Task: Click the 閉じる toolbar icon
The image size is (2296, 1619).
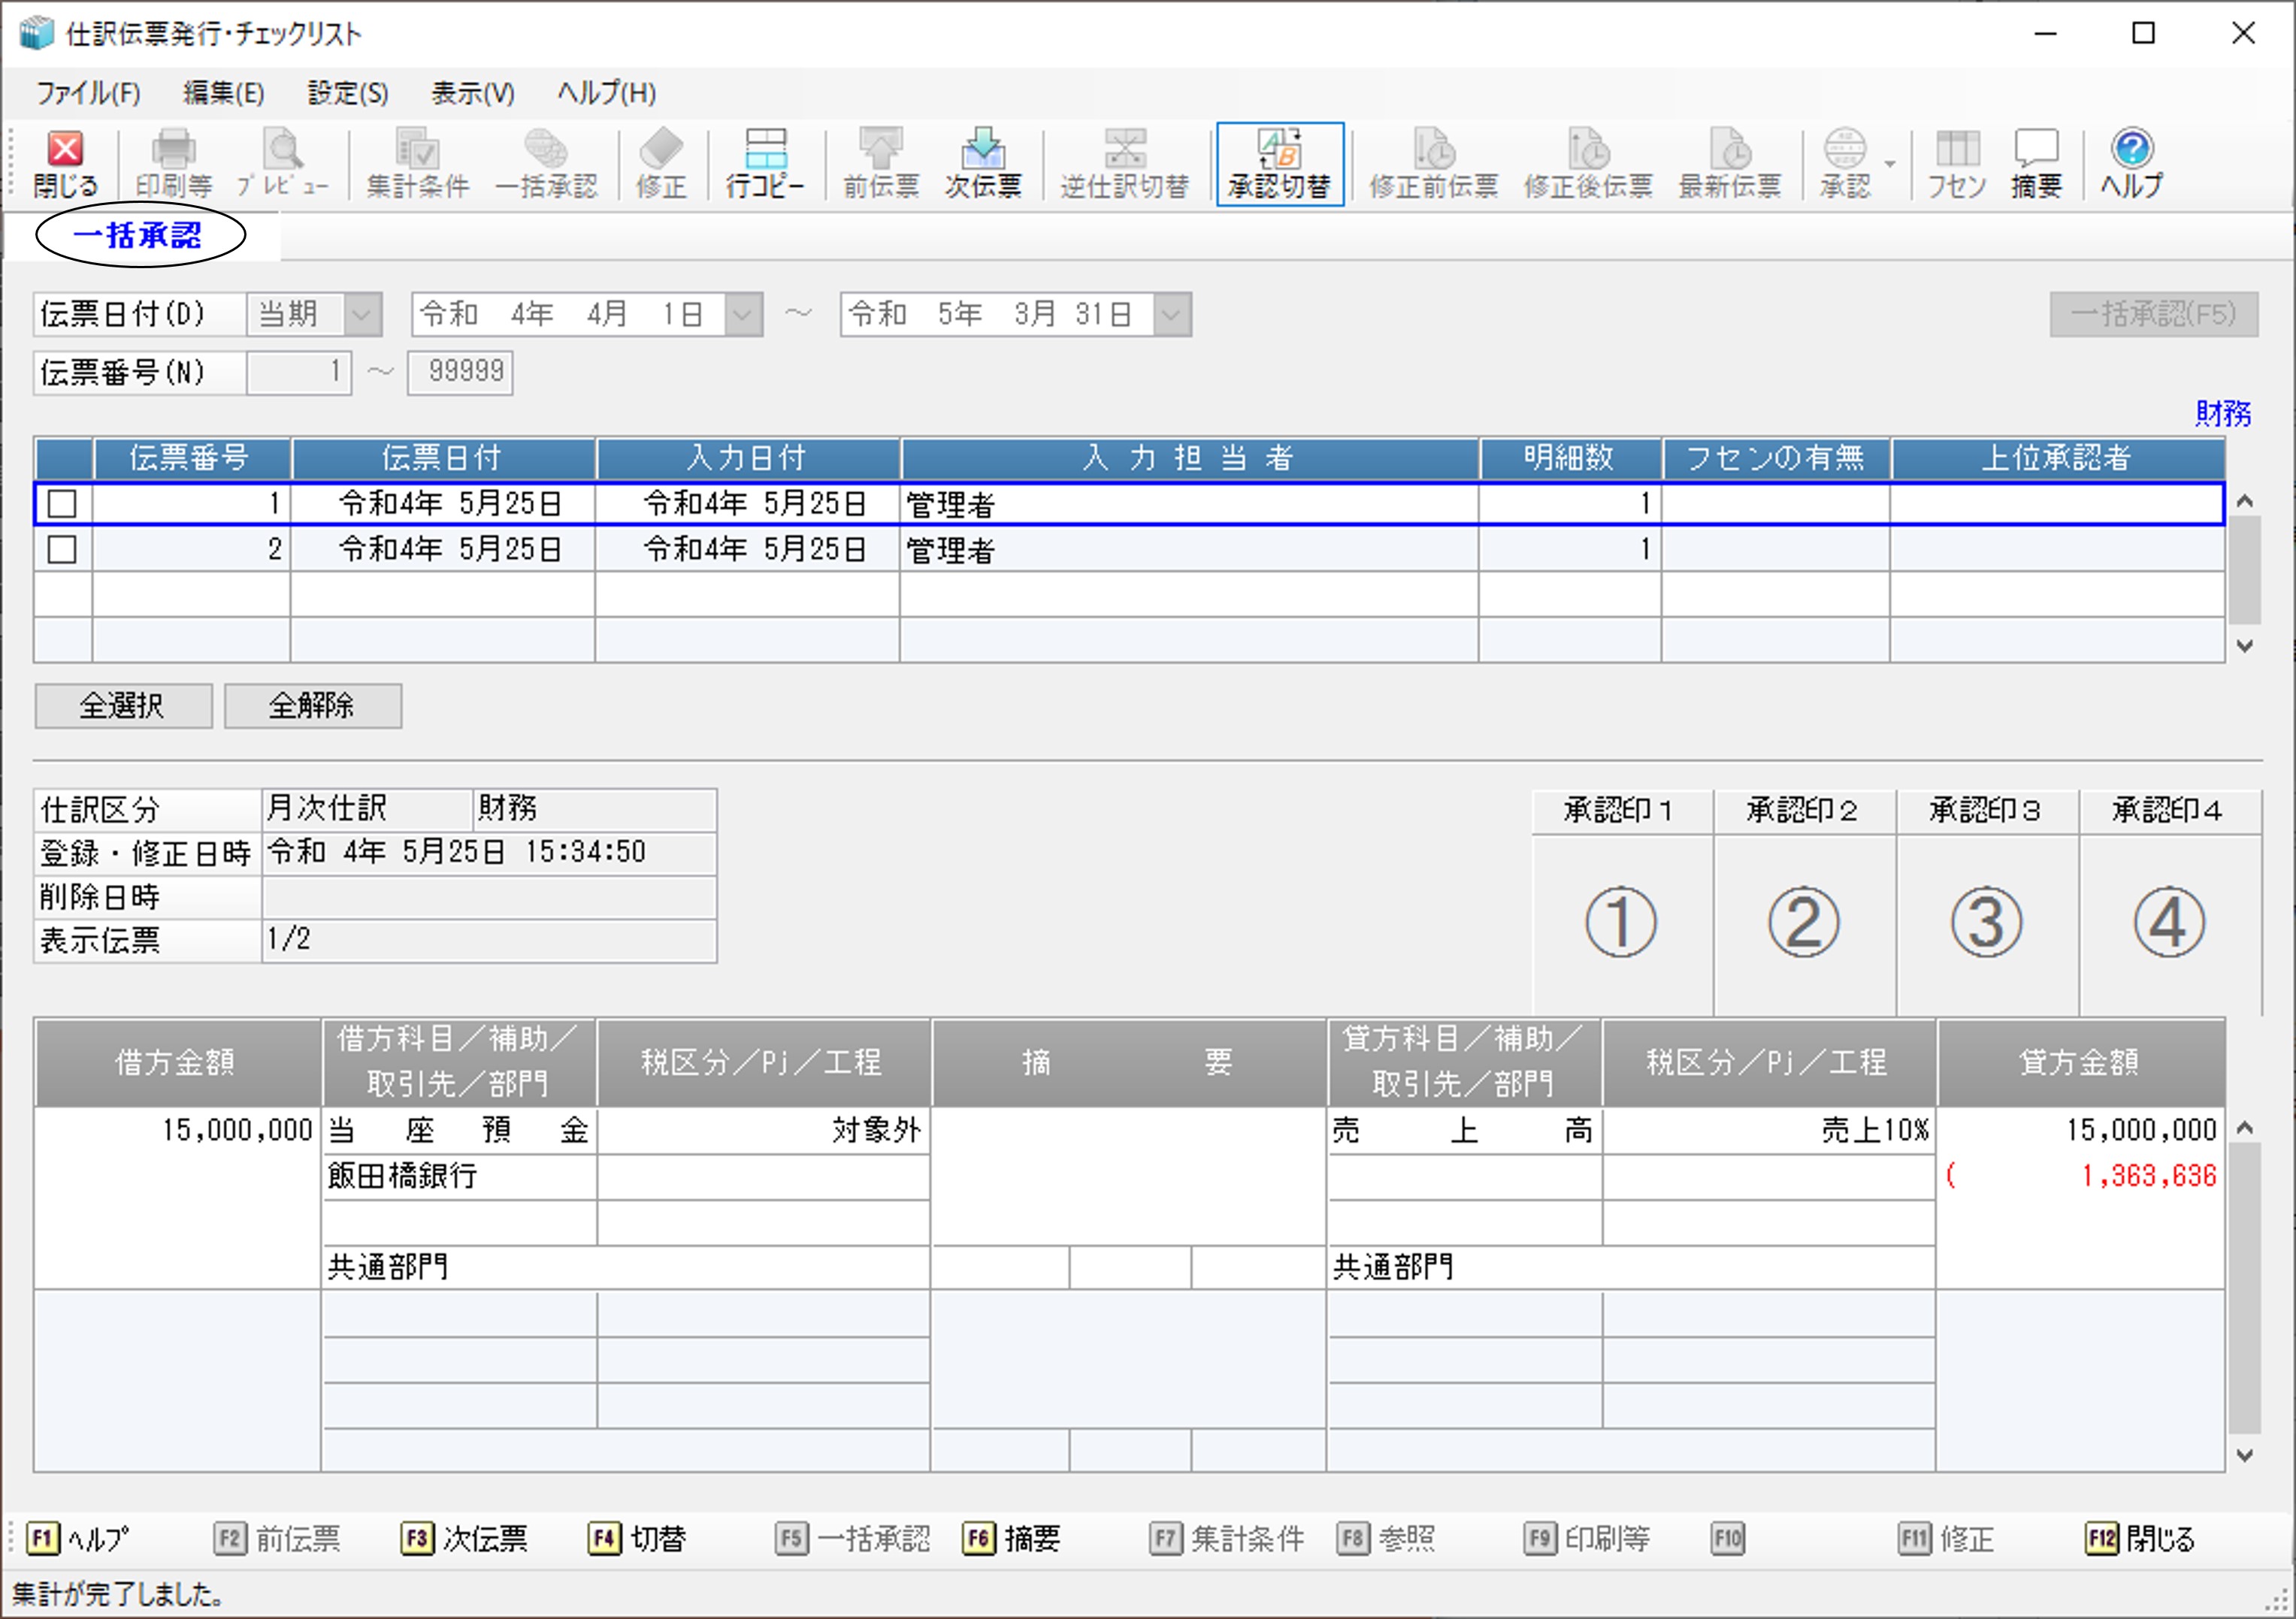Action: click(x=66, y=164)
